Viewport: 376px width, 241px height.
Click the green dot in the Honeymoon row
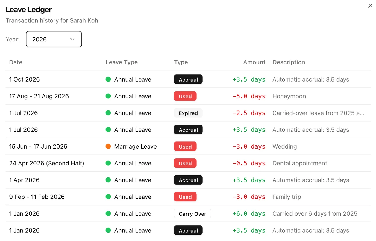(108, 96)
